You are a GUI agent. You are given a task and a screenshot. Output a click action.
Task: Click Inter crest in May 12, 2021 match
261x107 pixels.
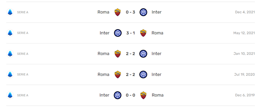pos(118,33)
